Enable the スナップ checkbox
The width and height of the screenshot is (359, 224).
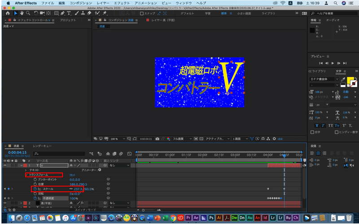pos(142,13)
